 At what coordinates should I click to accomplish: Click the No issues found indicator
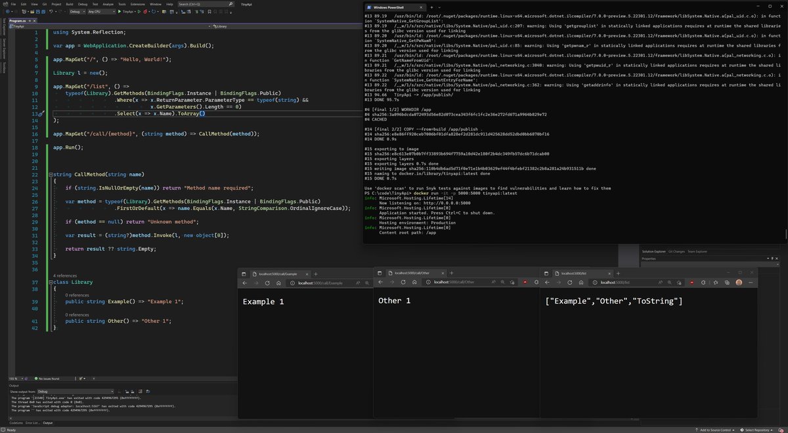click(x=47, y=379)
